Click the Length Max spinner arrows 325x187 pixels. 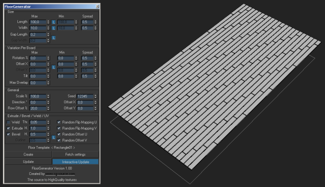pos(48,22)
